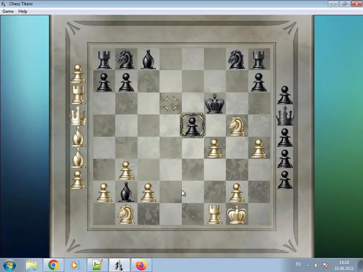Open the volume control in the tray

click(x=317, y=265)
